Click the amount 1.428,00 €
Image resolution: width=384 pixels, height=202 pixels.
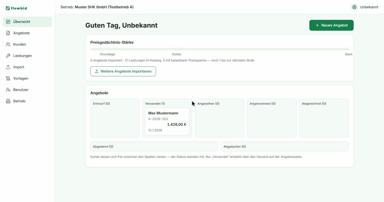coord(177,124)
